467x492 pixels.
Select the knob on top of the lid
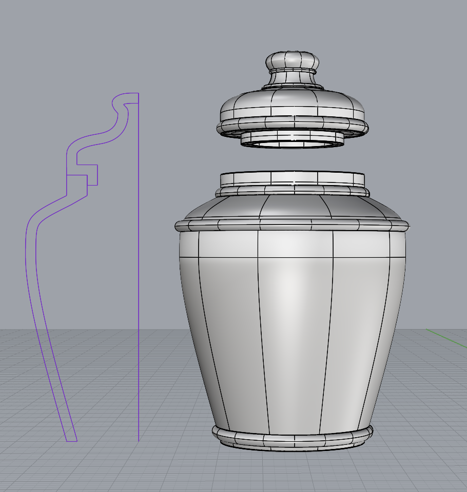click(292, 60)
